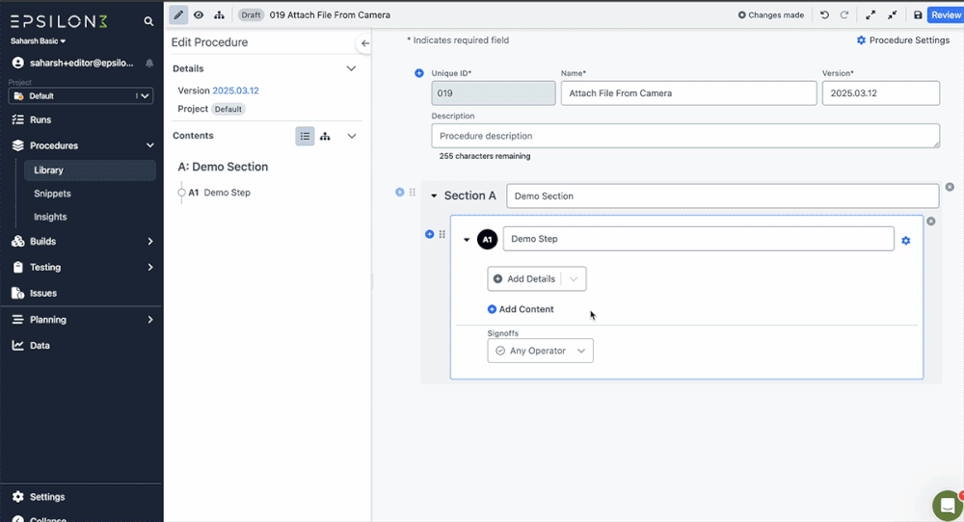The width and height of the screenshot is (964, 522).
Task: Open step A1 settings gear
Action: tap(905, 241)
